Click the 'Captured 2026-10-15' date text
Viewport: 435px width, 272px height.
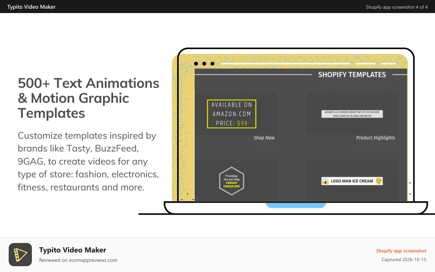[x=404, y=260]
